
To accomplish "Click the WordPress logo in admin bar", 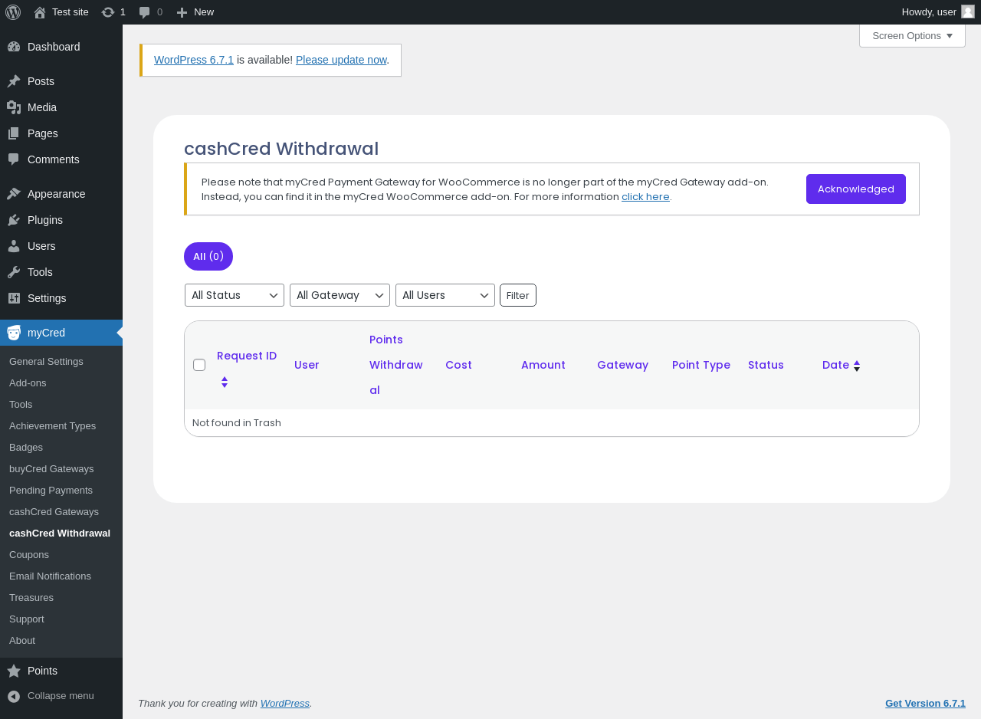I will (x=13, y=12).
